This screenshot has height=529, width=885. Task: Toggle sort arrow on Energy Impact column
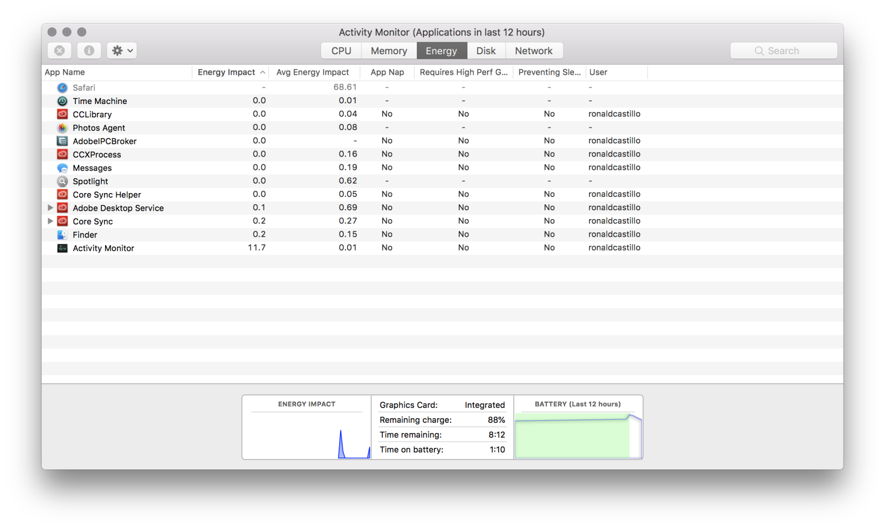click(262, 72)
